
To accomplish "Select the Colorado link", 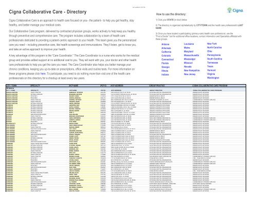I will pyautogui.click(x=166, y=55).
